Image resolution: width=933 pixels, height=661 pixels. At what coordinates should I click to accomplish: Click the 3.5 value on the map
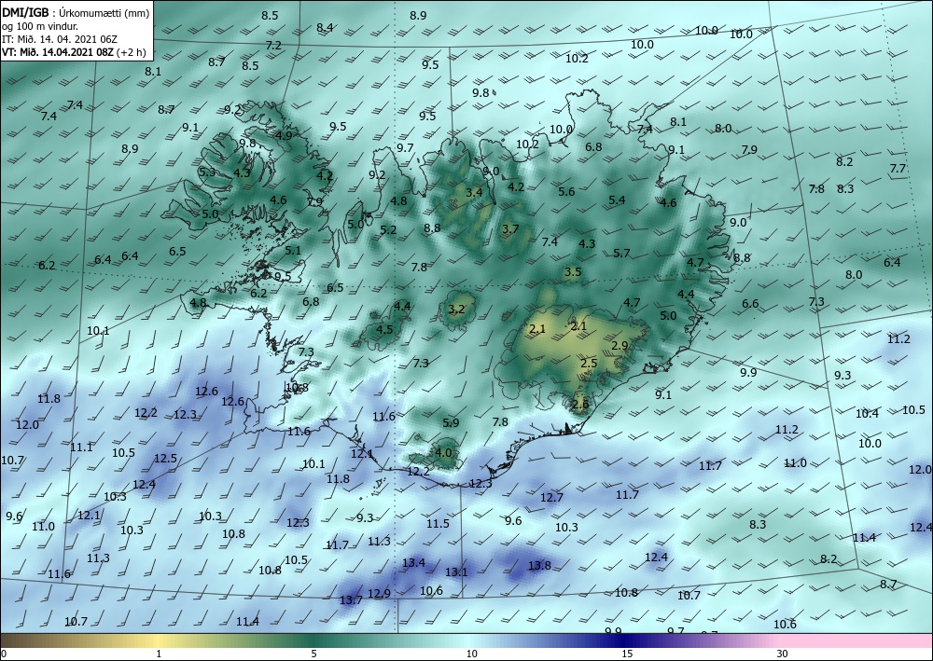[x=573, y=272]
